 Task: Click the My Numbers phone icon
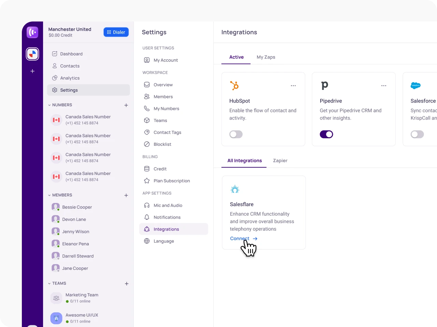pyautogui.click(x=147, y=108)
